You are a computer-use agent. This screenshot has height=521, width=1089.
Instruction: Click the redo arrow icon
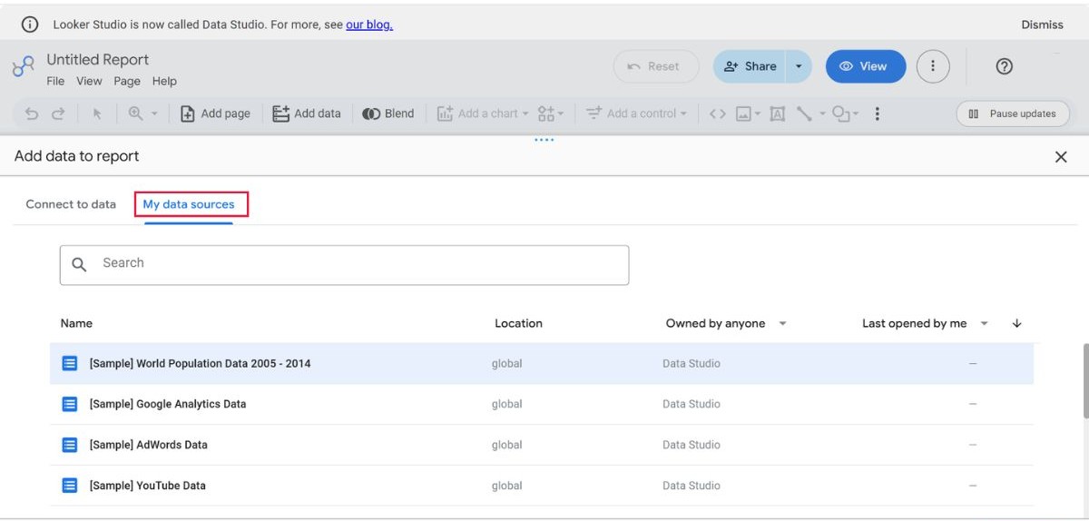pyautogui.click(x=58, y=113)
